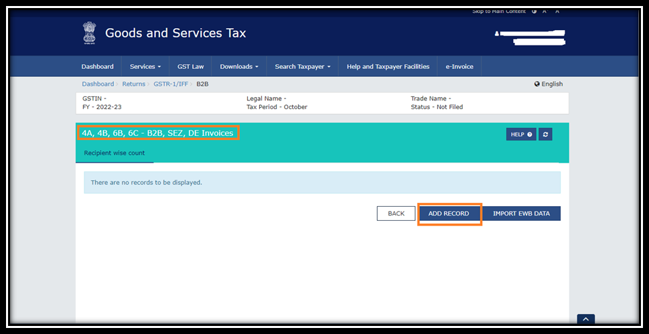This screenshot has width=649, height=334.
Task: Click the B2B breadcrumb text
Action: 202,84
